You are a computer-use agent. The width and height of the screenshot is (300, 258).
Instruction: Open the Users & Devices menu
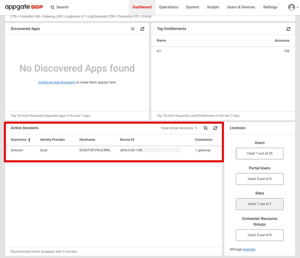(x=241, y=7)
